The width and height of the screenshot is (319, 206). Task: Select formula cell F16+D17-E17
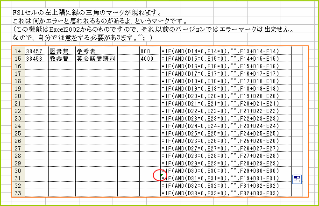click(x=226, y=73)
